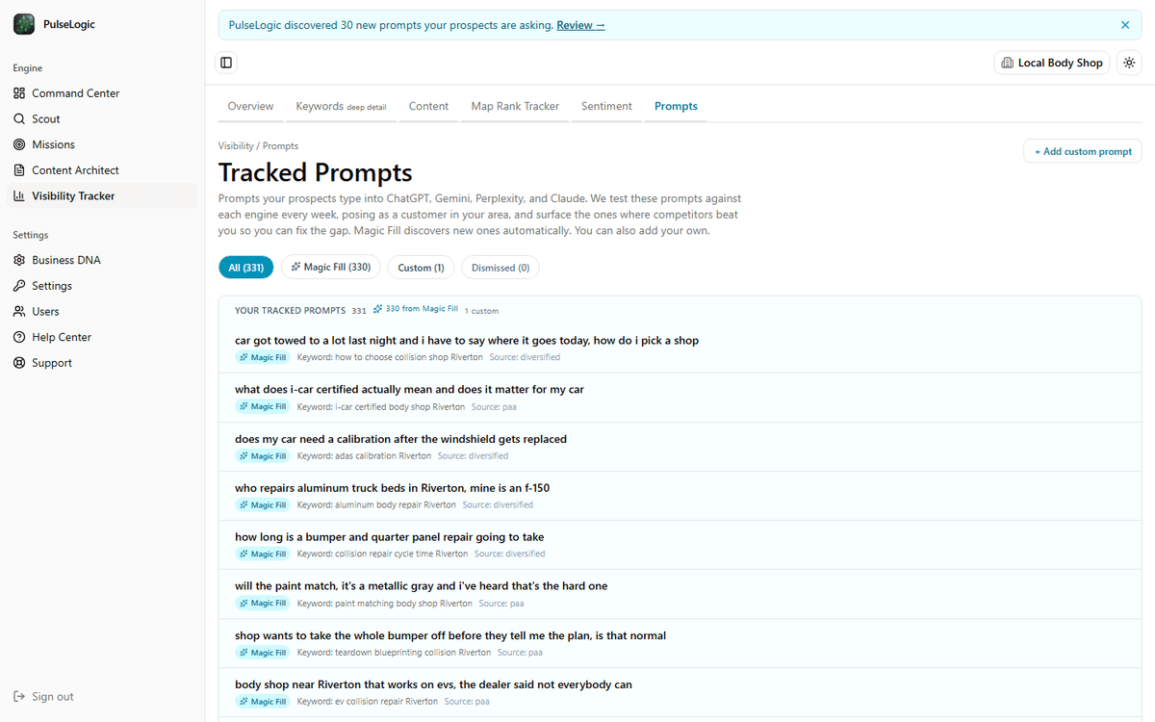Filter by Custom (1) prompts
The height and width of the screenshot is (722, 1155).
(x=421, y=268)
